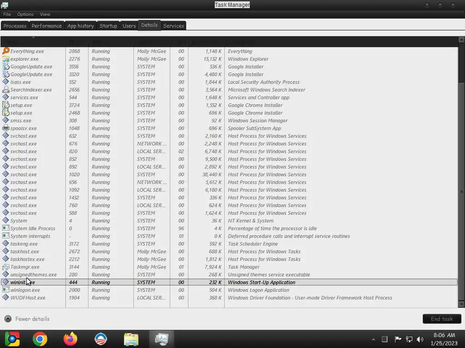
Task: Open Google Chrome from the taskbar
Action: click(x=40, y=339)
